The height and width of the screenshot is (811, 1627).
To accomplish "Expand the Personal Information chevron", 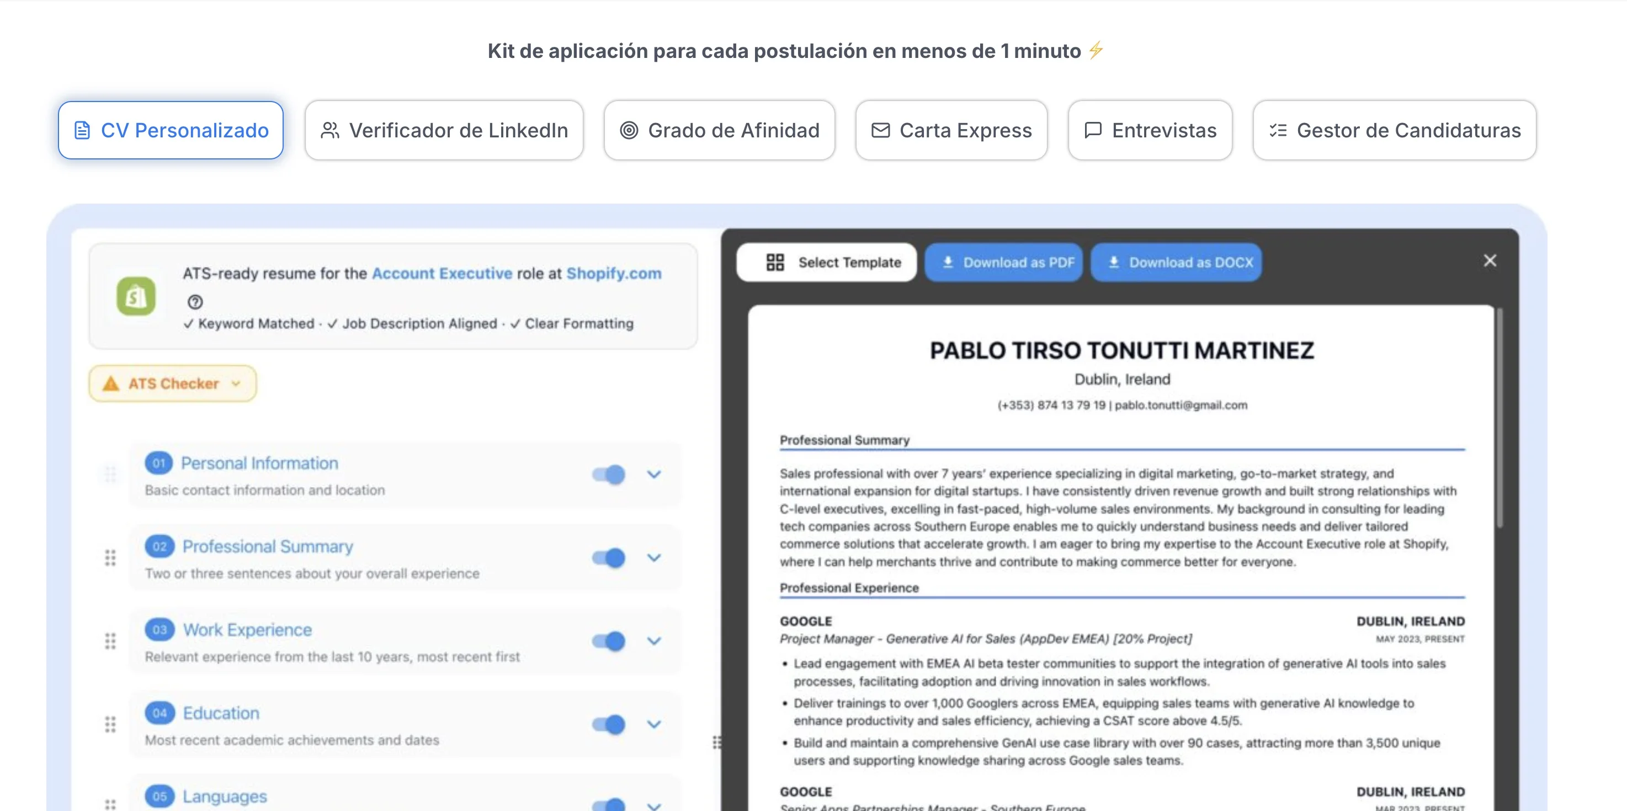I will [655, 474].
